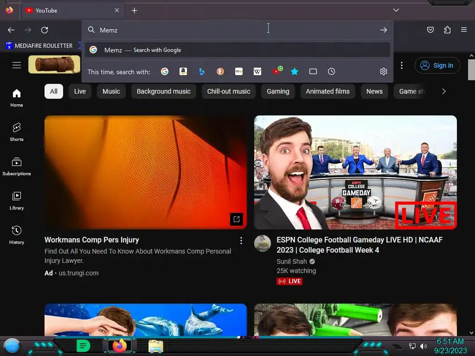
Task: Select the News filter chip
Action: 374,91
